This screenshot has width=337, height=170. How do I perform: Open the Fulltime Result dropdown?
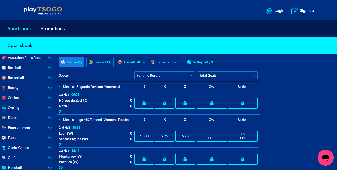[x=164, y=75]
